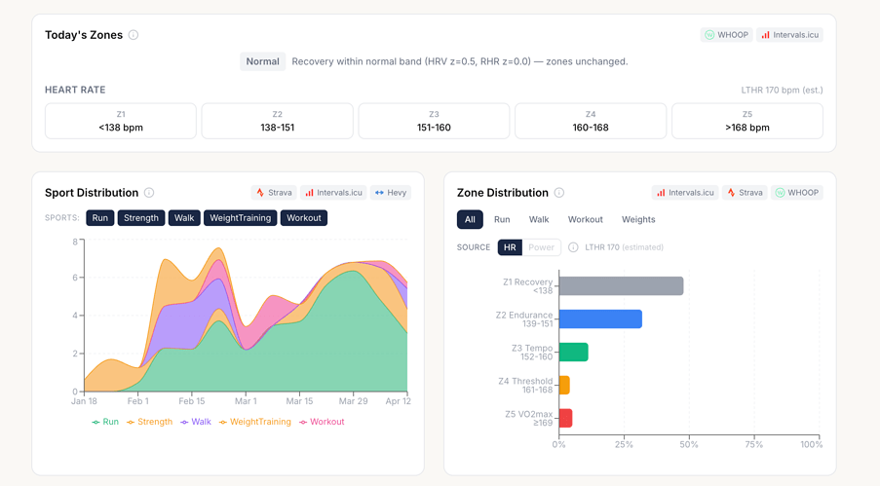Open the Walk tab in Zone Distribution

tap(539, 219)
